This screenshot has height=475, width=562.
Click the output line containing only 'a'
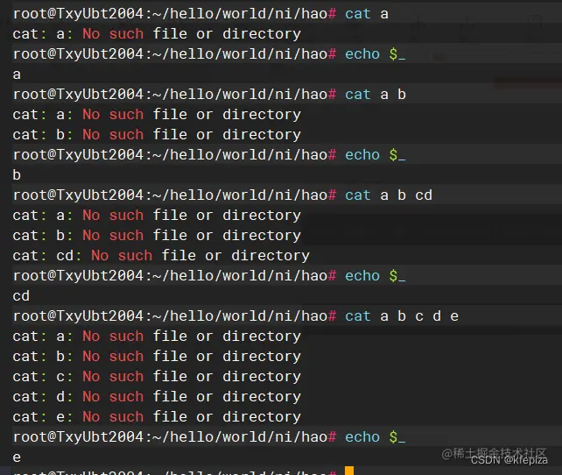(x=17, y=74)
